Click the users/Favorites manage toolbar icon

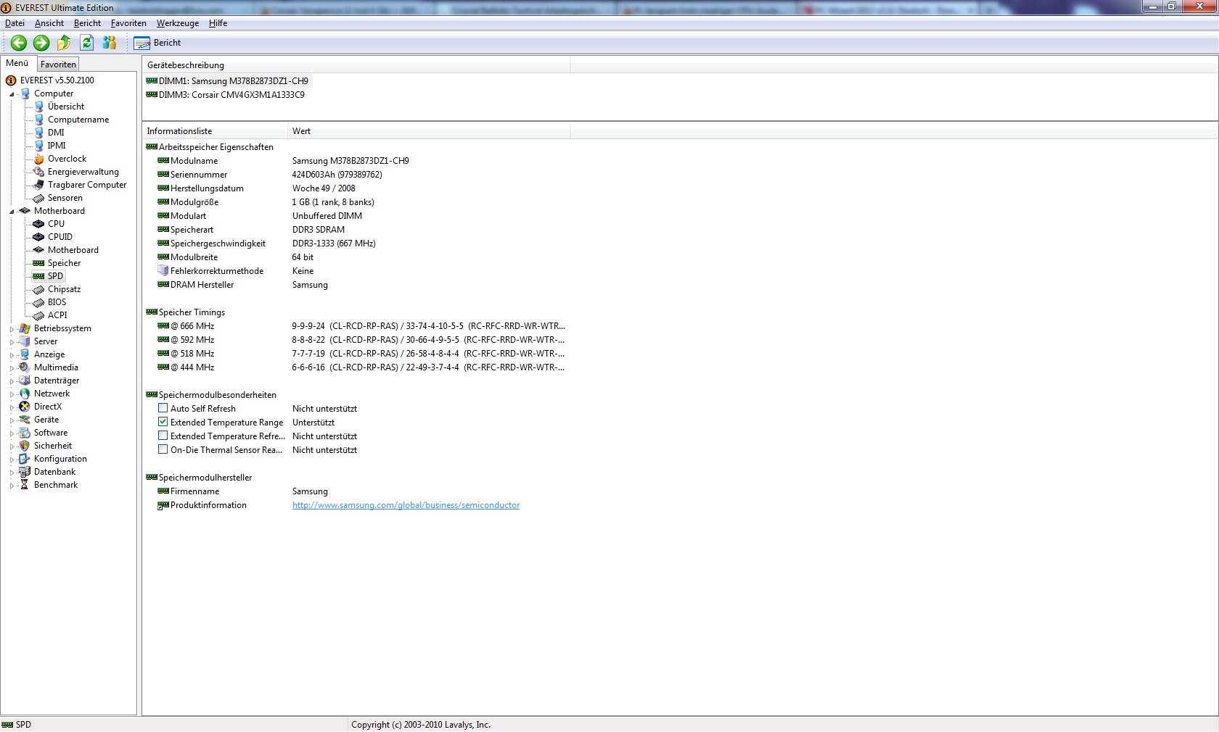110,43
